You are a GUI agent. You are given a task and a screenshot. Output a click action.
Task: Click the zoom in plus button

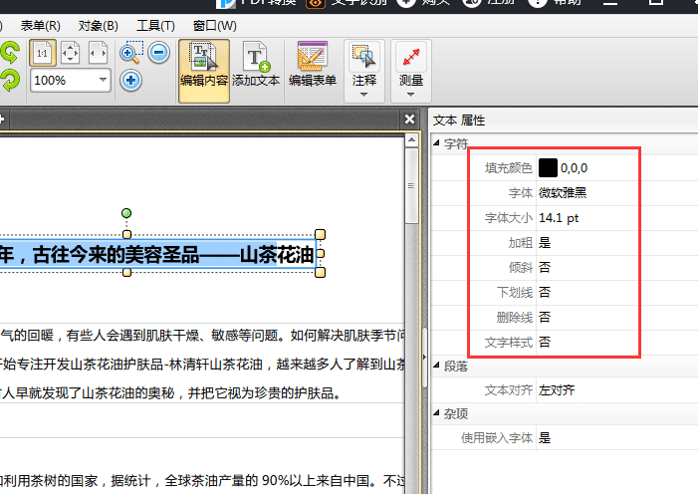tap(130, 81)
